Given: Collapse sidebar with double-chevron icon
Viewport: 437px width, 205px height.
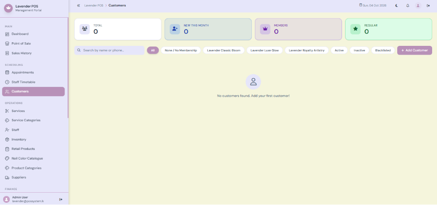Looking at the screenshot, I should (x=79, y=6).
